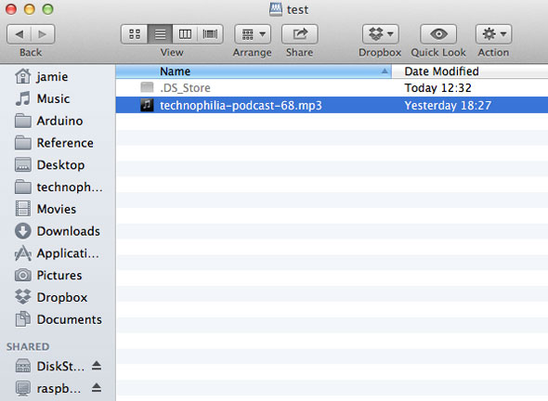This screenshot has height=401, width=548.
Task: Open the Dropbox toolbar dropdown
Action: click(x=381, y=34)
